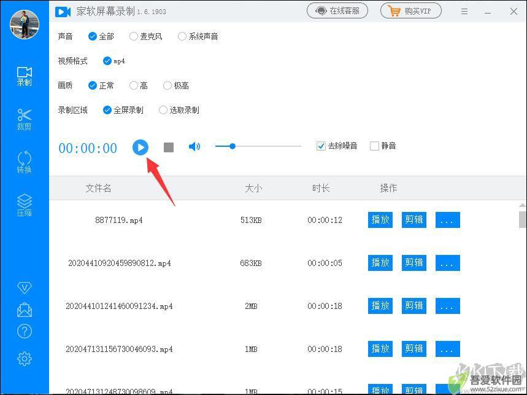527x395 pixels.
Task: Click the 513KB size cell
Action: (x=251, y=221)
